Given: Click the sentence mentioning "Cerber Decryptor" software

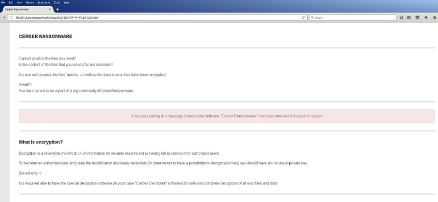Looking at the screenshot, I should coord(149,183).
